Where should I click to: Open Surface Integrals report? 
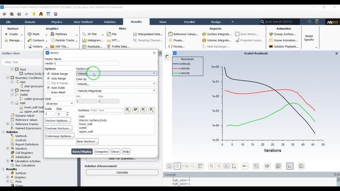(217, 34)
